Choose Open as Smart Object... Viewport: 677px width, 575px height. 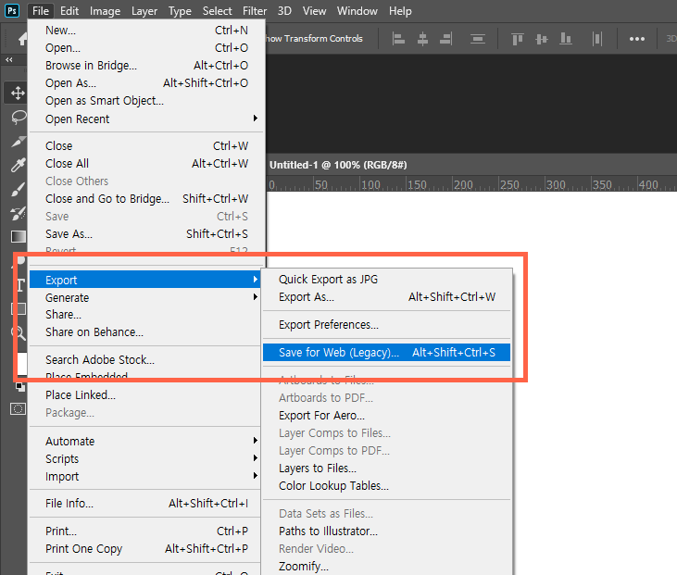(147, 101)
